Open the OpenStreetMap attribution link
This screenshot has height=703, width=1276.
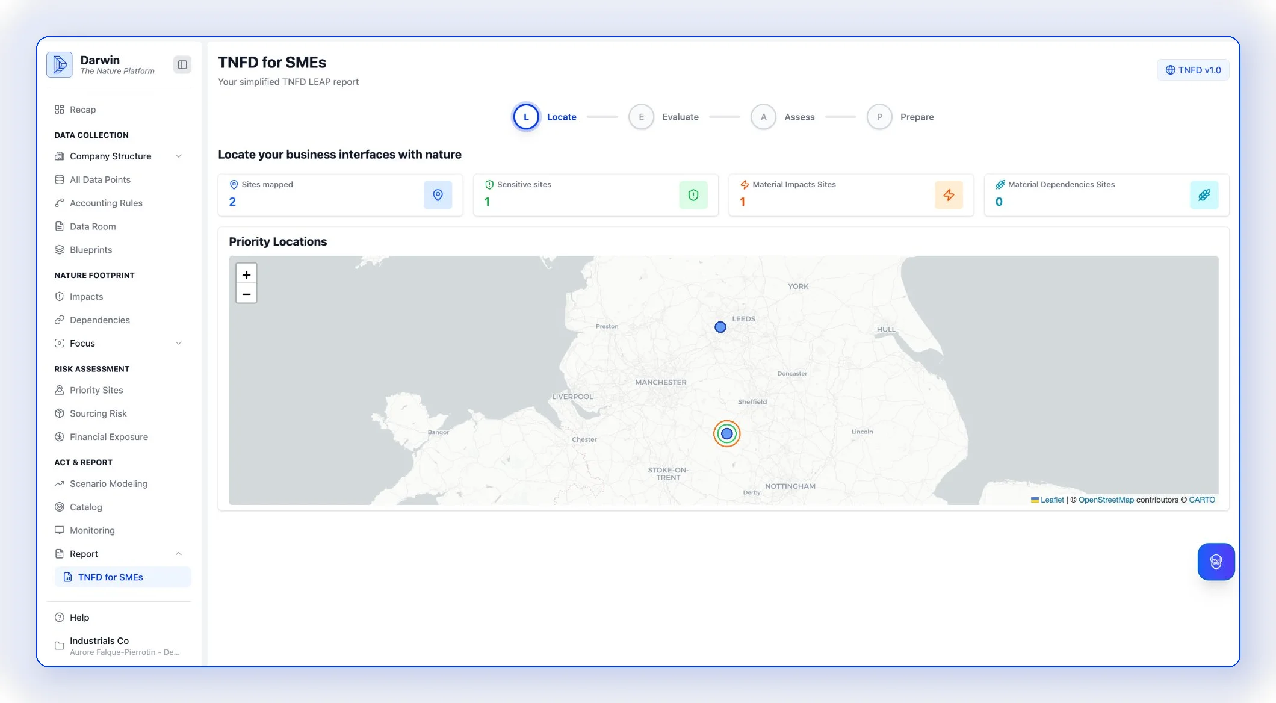click(x=1106, y=500)
